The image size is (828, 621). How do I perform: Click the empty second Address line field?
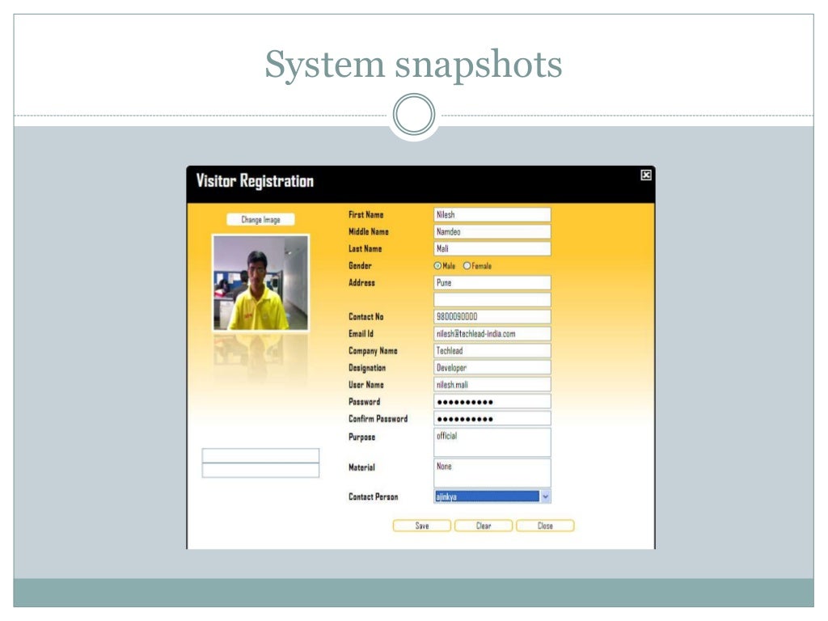click(x=492, y=300)
